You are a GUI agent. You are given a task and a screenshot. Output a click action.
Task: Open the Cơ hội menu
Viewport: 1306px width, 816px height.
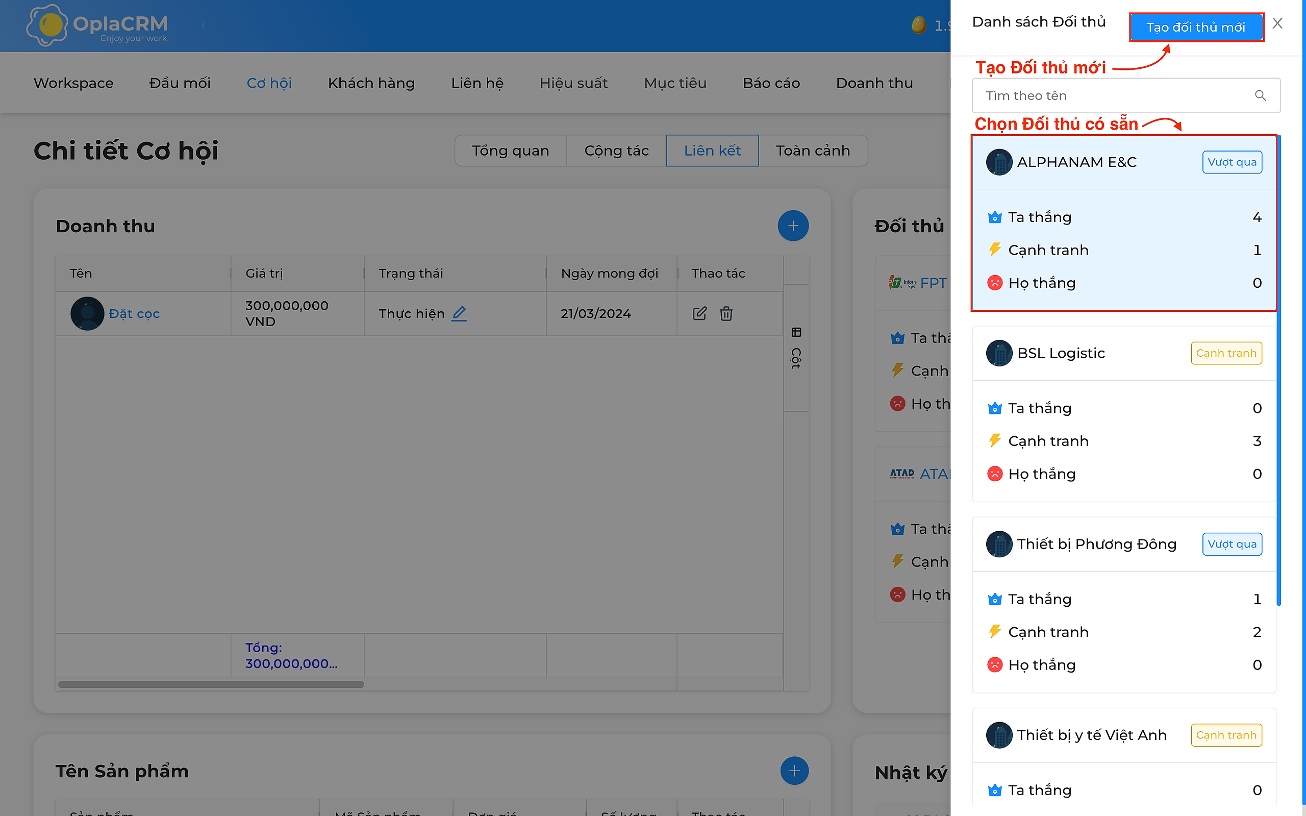point(269,83)
